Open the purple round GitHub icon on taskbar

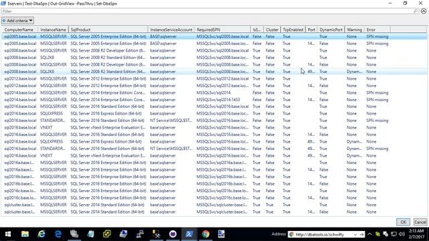[173, 234]
